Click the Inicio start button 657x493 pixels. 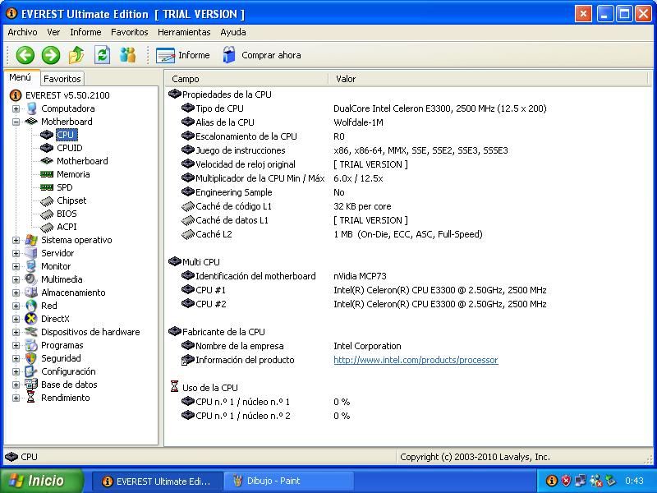[42, 481]
